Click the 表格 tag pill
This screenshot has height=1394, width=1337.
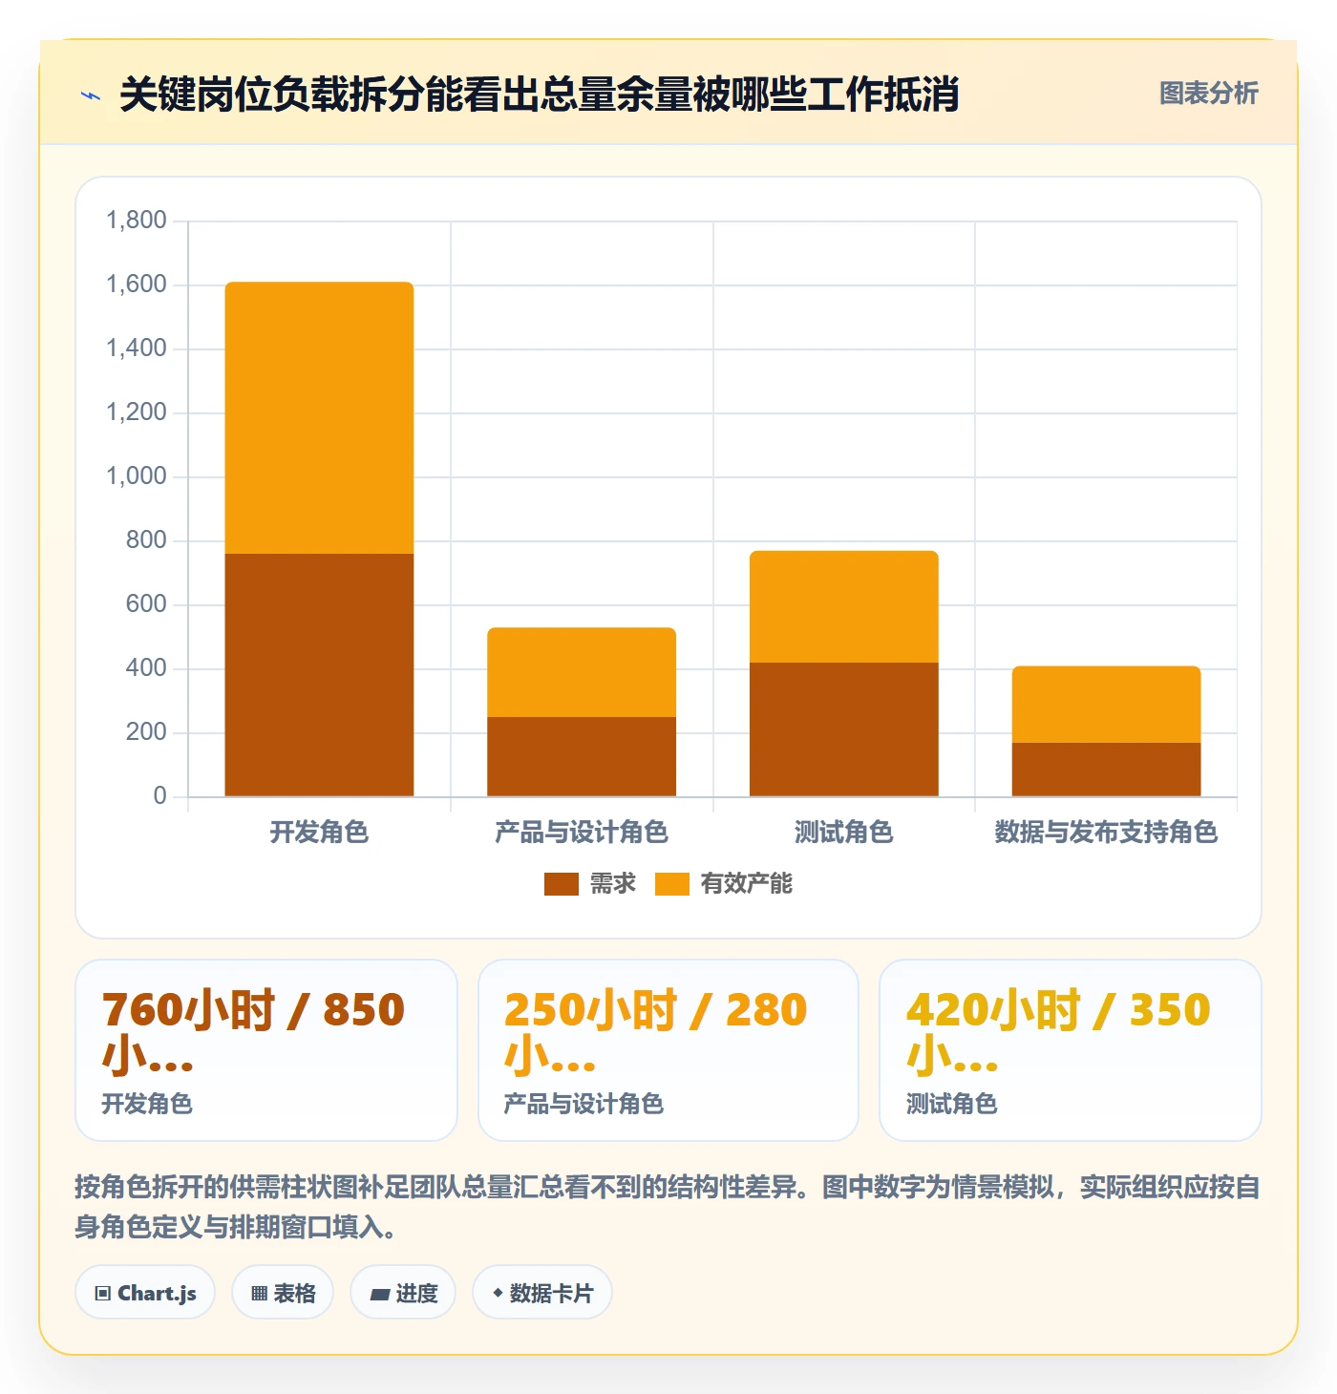(283, 1293)
